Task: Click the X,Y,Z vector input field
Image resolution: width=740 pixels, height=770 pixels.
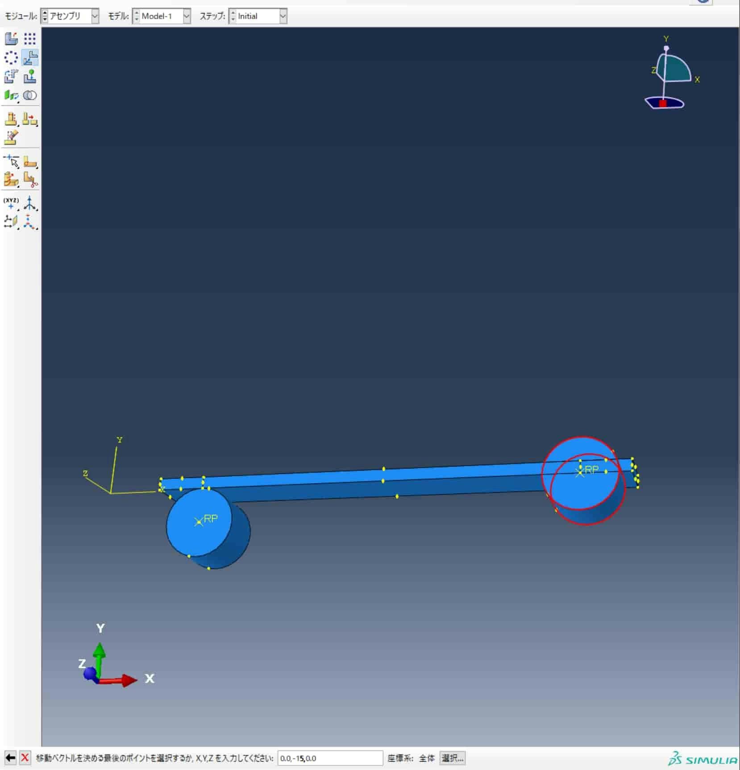Action: pyautogui.click(x=330, y=758)
